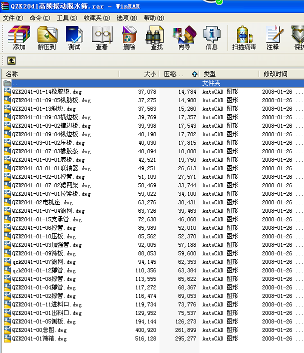Select file QZK2041-01-02-01撑管.dwg
The height and width of the screenshot is (353, 304).
tap(48, 177)
